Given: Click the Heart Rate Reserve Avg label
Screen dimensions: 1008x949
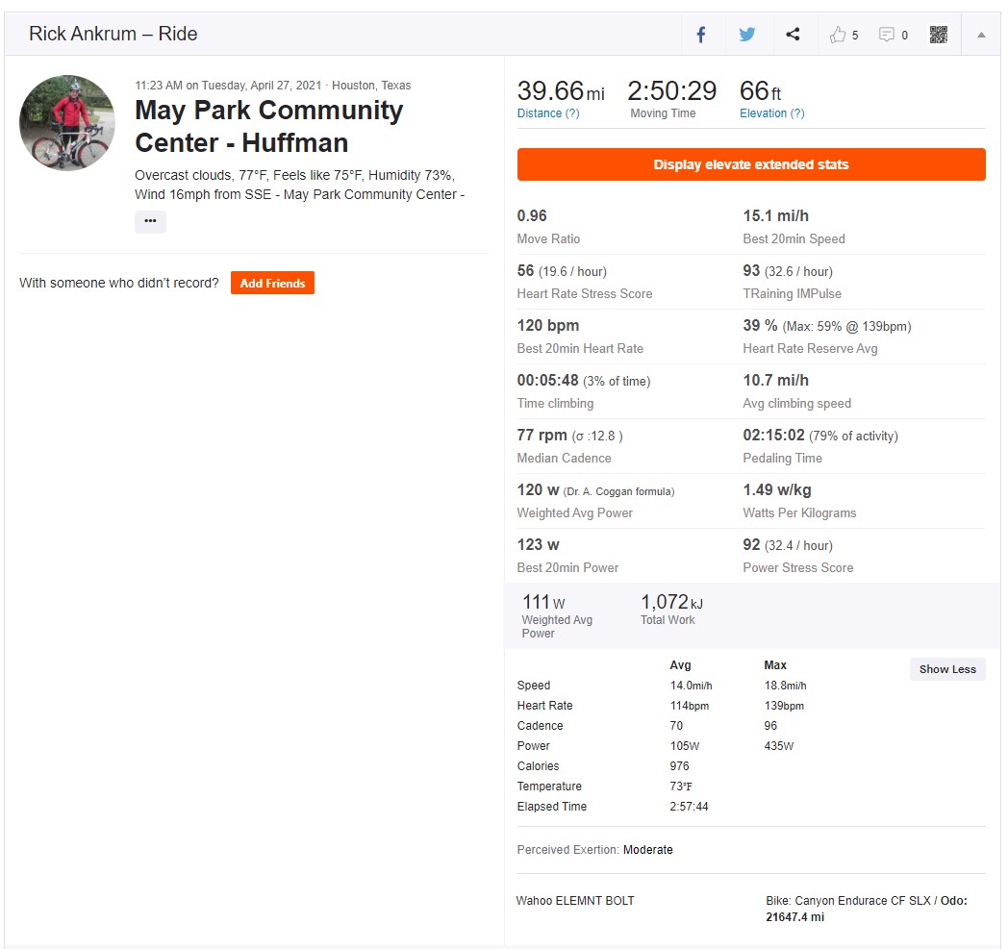Looking at the screenshot, I should 810,348.
